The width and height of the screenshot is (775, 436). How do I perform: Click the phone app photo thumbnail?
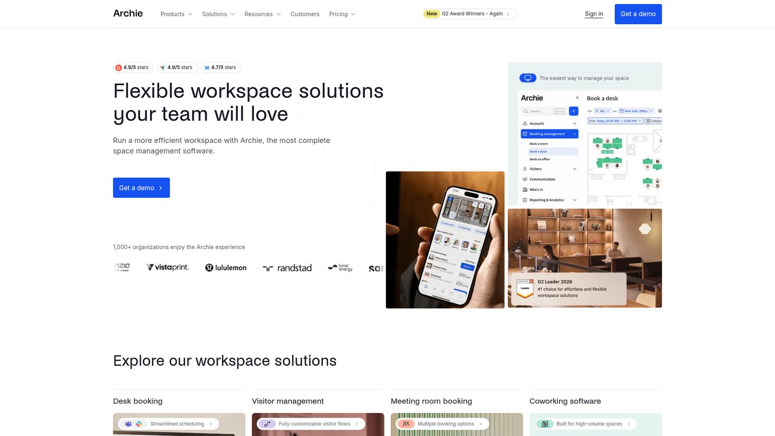pos(445,240)
